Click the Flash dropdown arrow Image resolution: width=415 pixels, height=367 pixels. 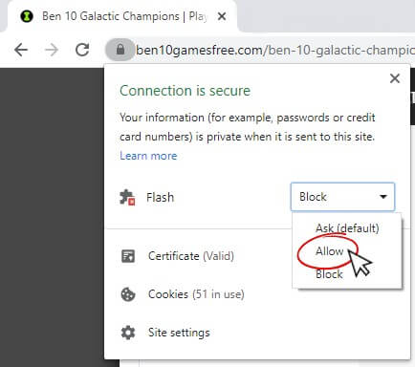tap(383, 197)
